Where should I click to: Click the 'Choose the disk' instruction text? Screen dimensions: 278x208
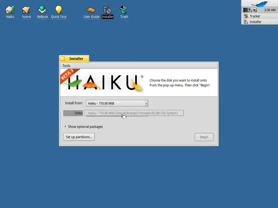pyautogui.click(x=180, y=83)
